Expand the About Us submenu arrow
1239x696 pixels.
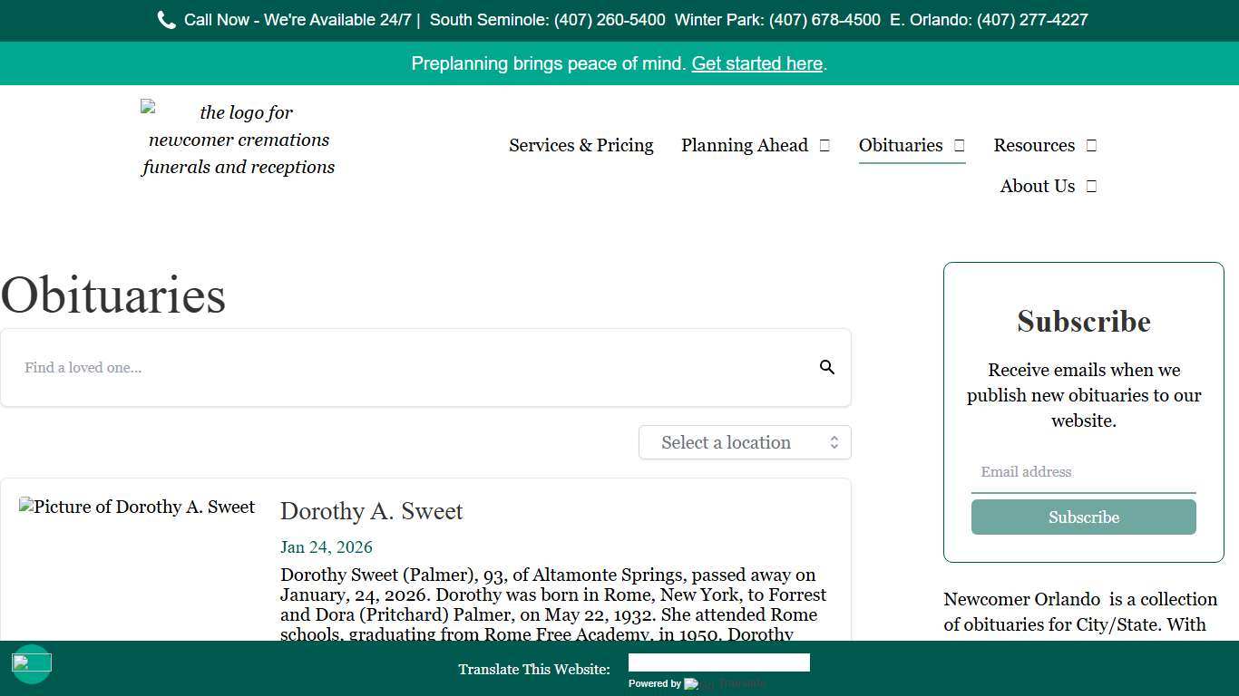(1091, 187)
